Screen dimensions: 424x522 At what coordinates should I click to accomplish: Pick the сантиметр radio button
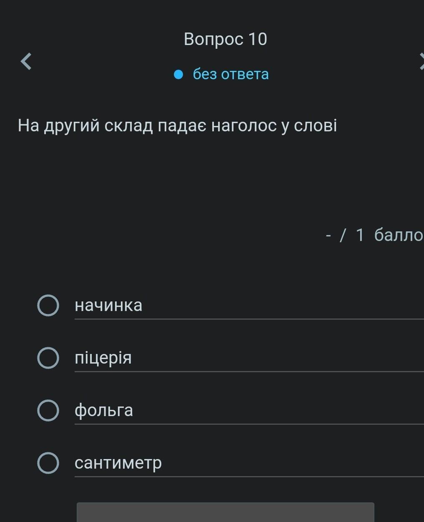[x=48, y=463]
